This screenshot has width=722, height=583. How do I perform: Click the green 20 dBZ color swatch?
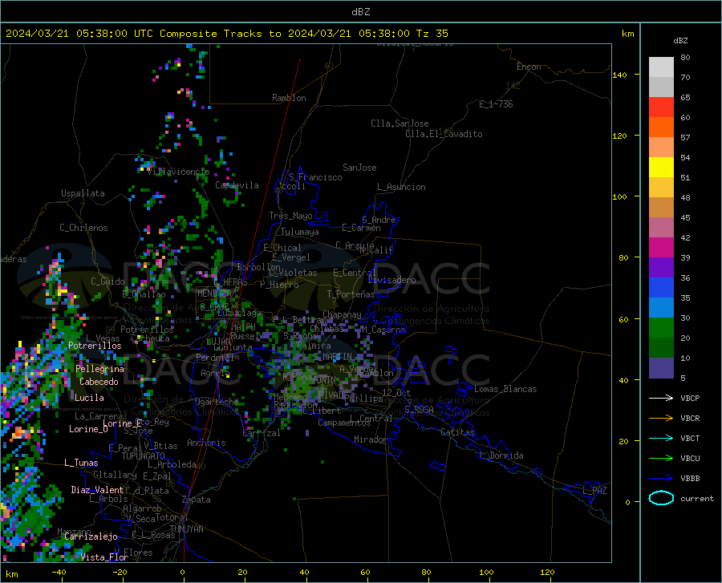(x=661, y=328)
